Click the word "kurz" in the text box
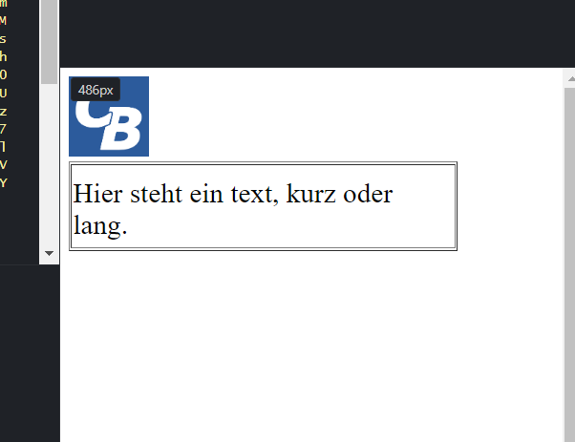Viewport: 575px width, 442px height. coord(310,194)
